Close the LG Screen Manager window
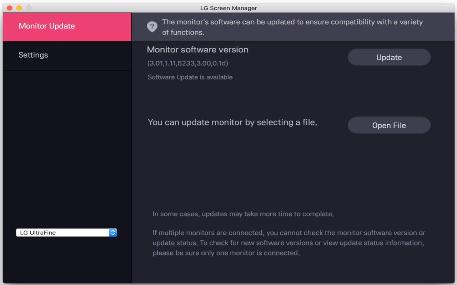 tap(10, 8)
